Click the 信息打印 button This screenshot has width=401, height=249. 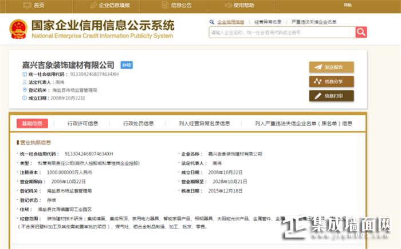[x=332, y=96]
